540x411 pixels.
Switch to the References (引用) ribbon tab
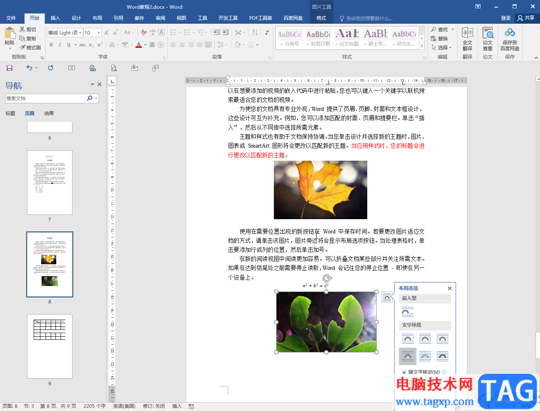click(x=118, y=18)
